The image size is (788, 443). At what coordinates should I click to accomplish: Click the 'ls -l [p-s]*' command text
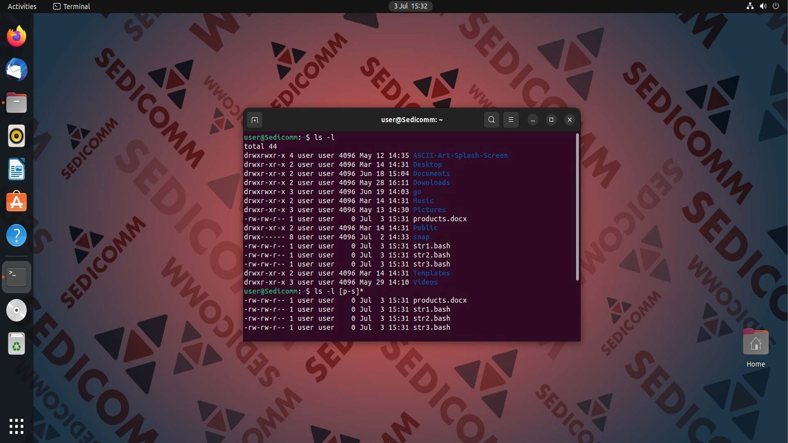coord(339,291)
